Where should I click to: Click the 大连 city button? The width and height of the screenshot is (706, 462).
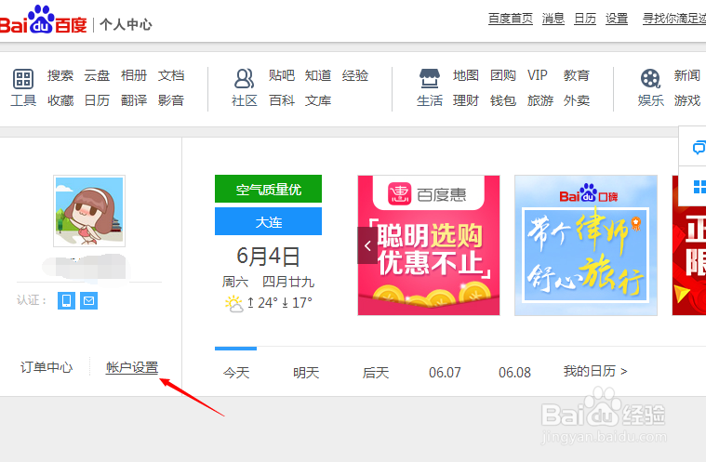(268, 221)
